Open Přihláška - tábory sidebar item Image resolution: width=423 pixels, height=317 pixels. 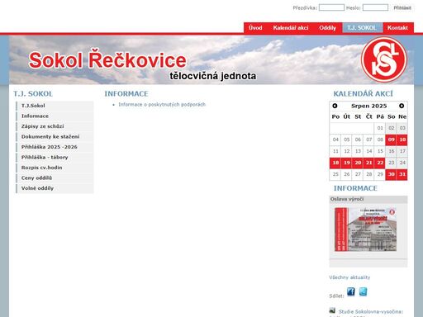pos(55,158)
